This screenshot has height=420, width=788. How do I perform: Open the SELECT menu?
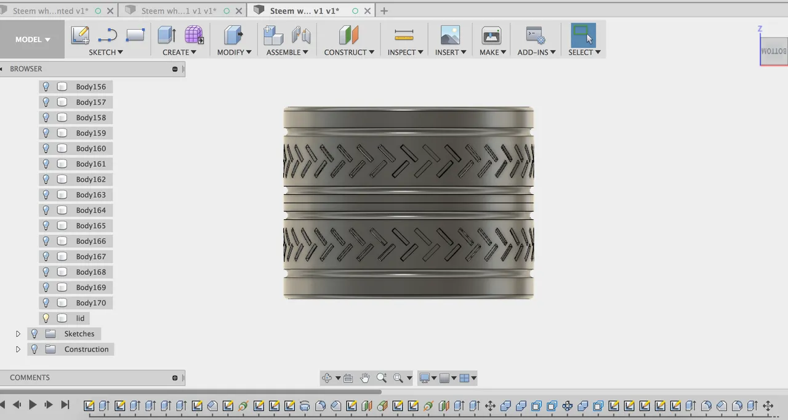pyautogui.click(x=585, y=52)
